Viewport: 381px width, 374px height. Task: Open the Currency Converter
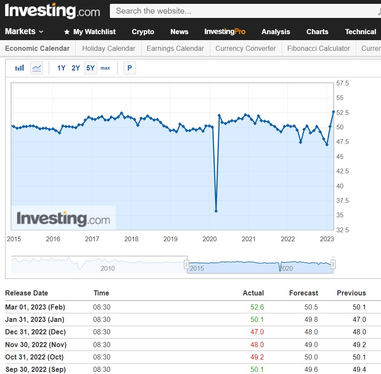pyautogui.click(x=245, y=48)
